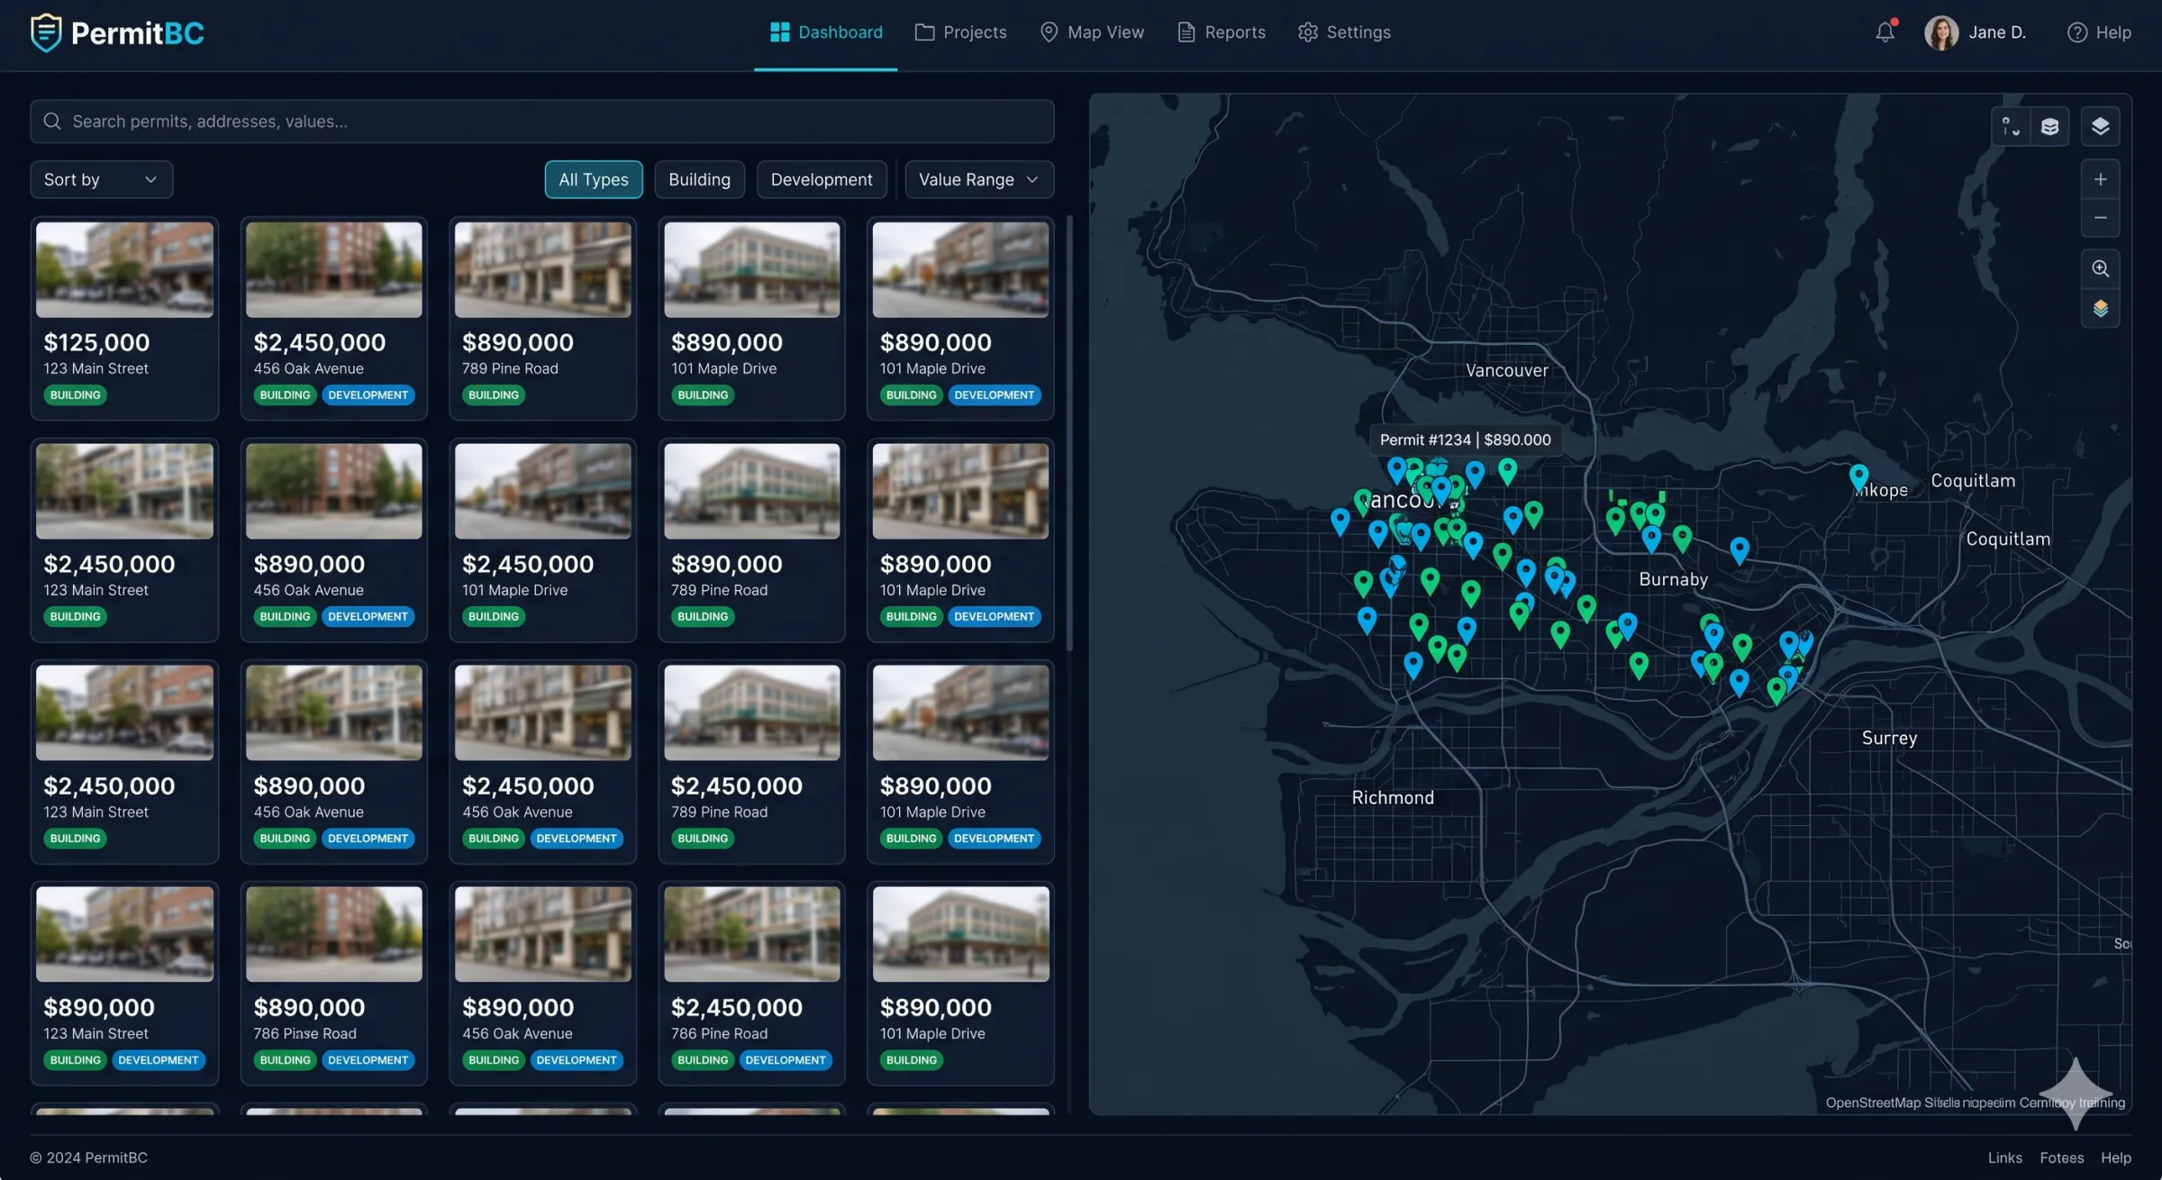Click the Fotees footer link

pos(2061,1157)
